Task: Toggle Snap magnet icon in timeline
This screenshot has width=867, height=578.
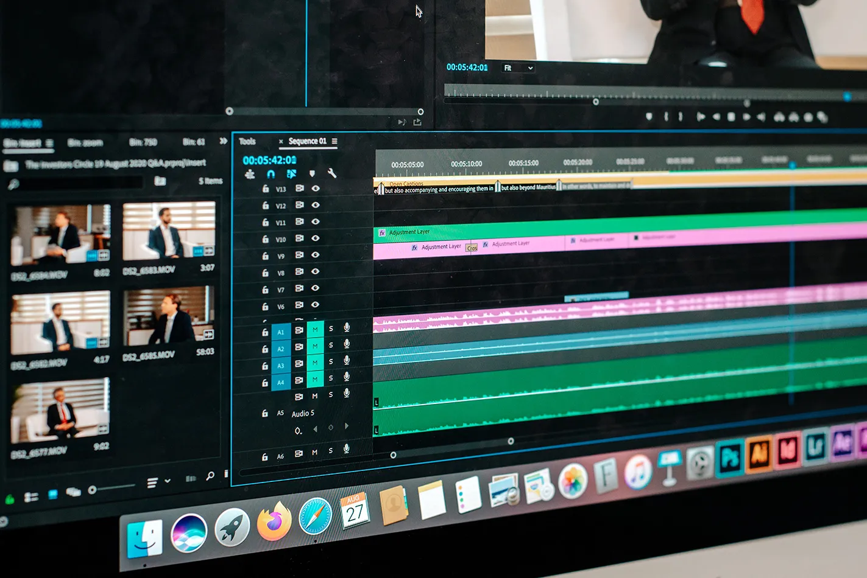Action: click(x=271, y=174)
